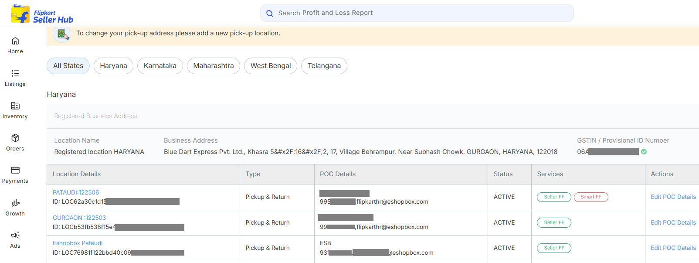Click the Status column header
699x263 pixels.
503,174
